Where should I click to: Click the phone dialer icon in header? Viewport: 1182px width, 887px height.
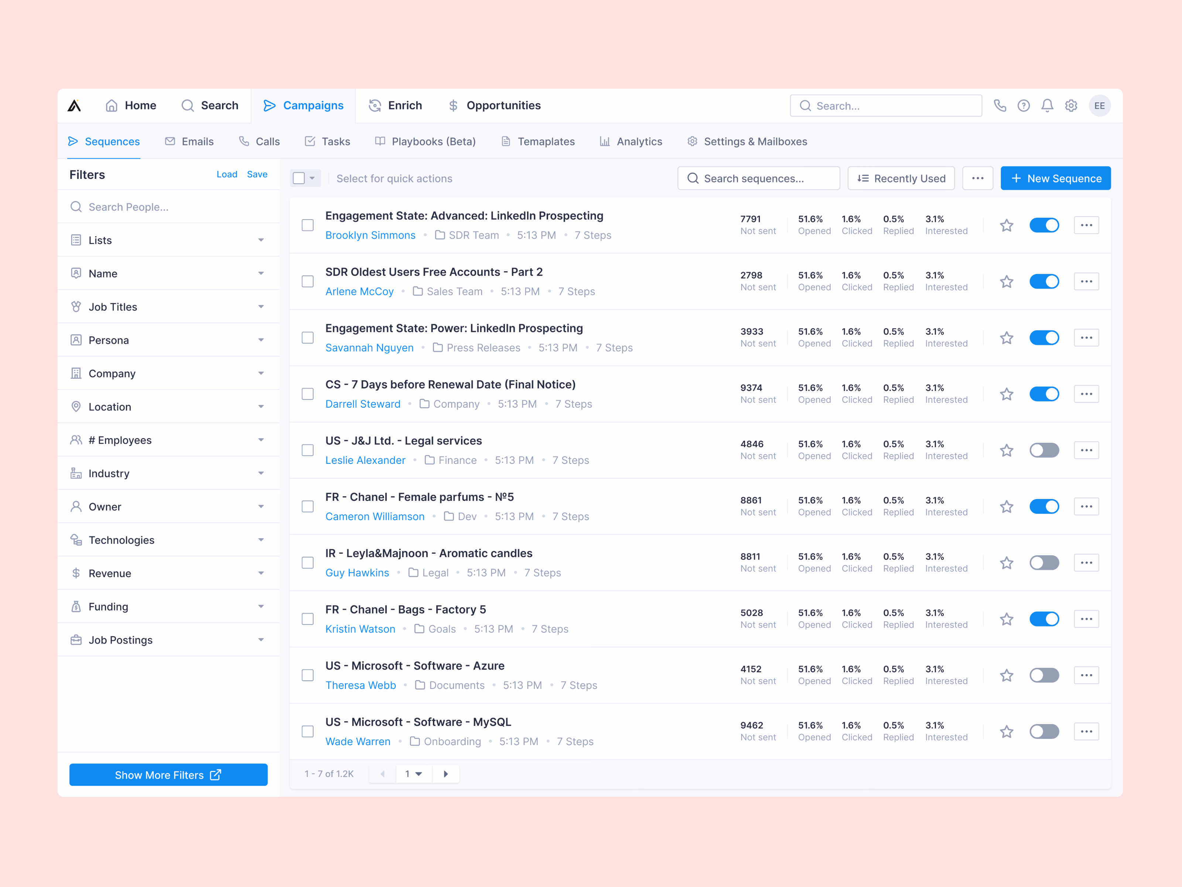[1000, 105]
